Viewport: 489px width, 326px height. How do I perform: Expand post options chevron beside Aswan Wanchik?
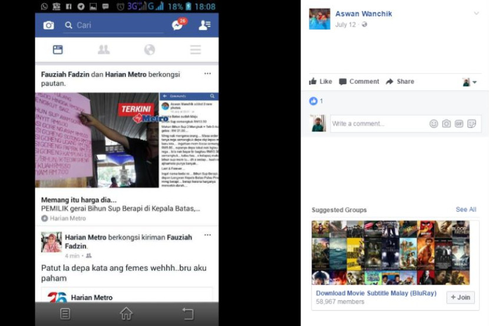(x=476, y=14)
